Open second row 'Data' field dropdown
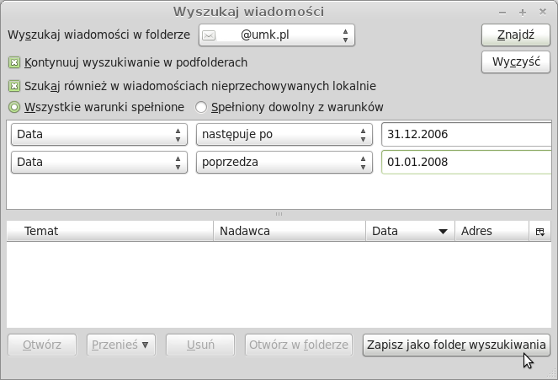This screenshot has width=558, height=380. [x=98, y=162]
